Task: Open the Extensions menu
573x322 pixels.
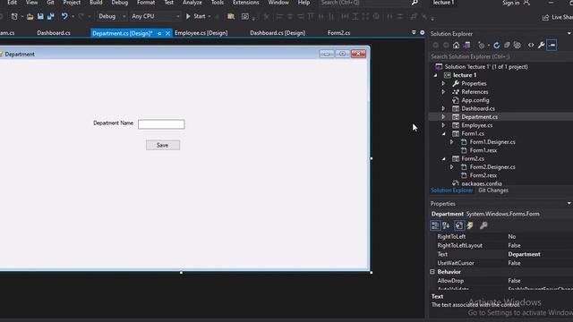Action: pyautogui.click(x=246, y=3)
